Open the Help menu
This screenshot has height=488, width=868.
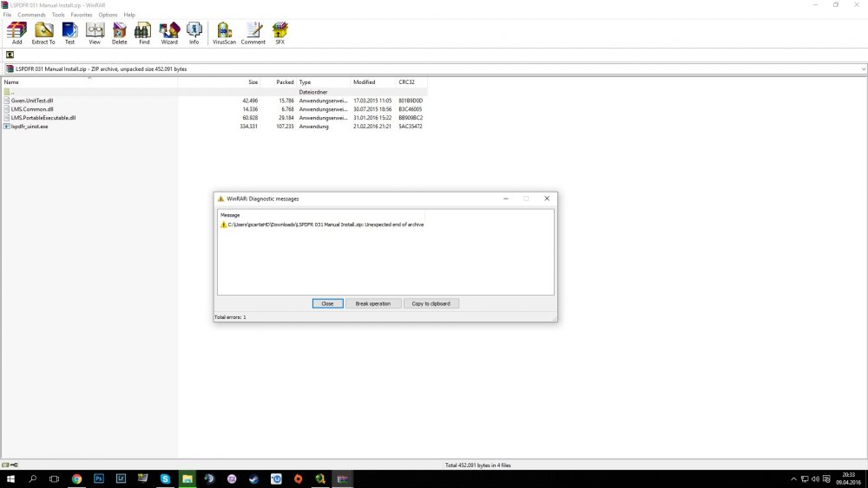(129, 15)
